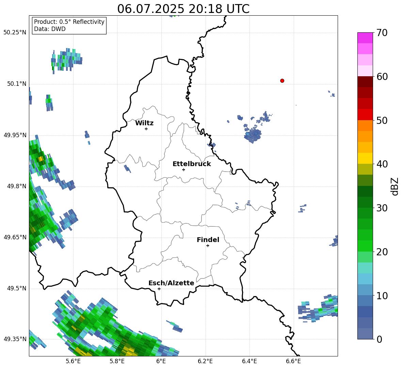Click the echo patch near 50.2°N top left
The image size is (403, 368).
pos(66,60)
